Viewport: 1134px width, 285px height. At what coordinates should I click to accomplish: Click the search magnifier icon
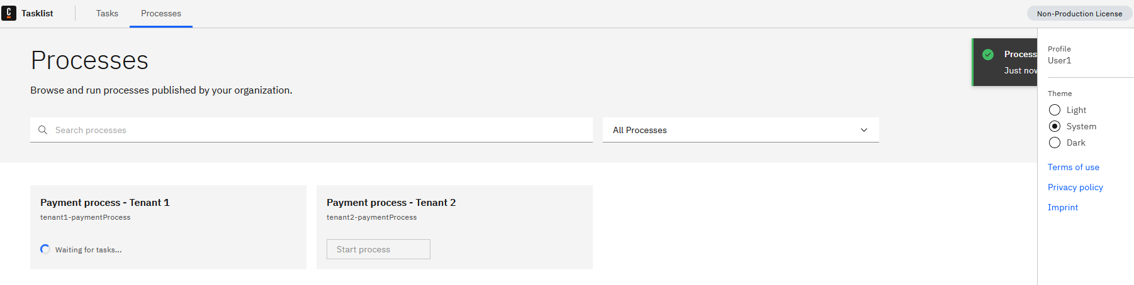43,130
